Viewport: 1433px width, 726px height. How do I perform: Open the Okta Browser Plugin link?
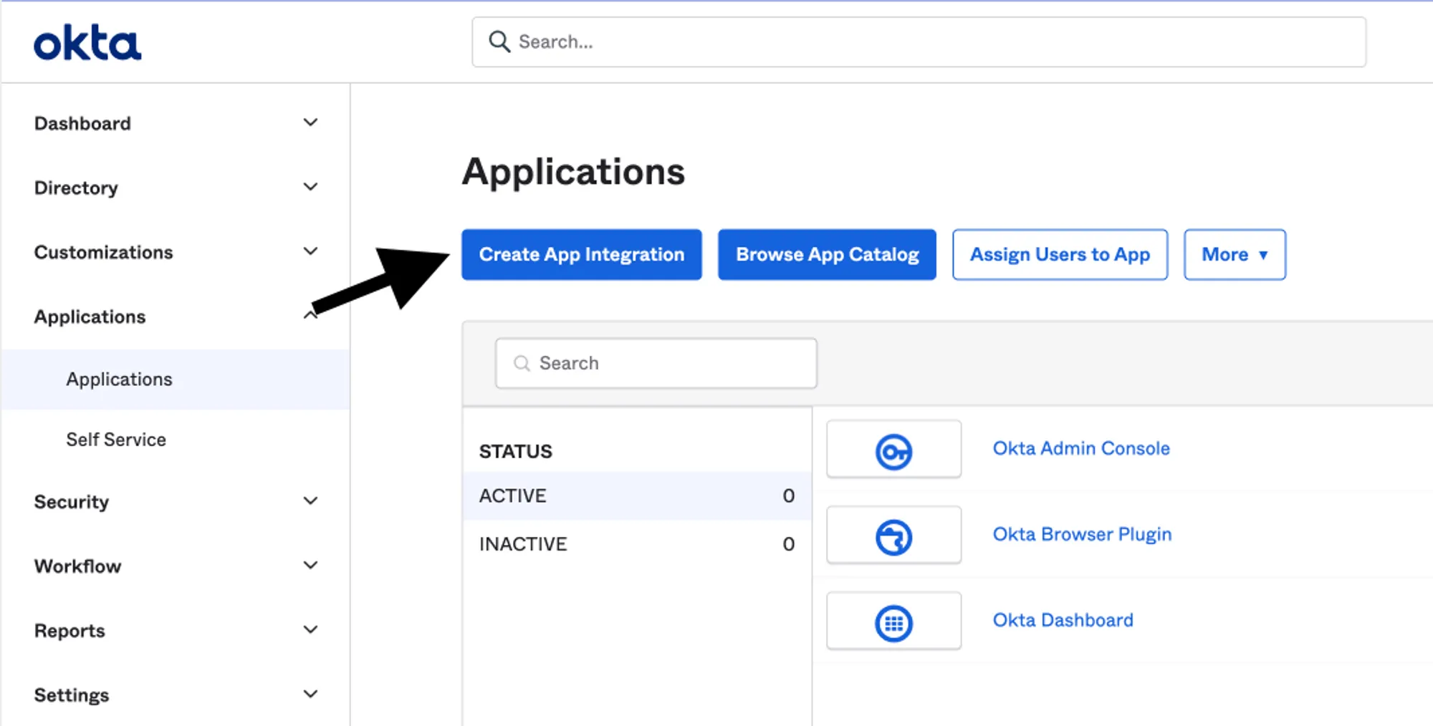click(1082, 534)
